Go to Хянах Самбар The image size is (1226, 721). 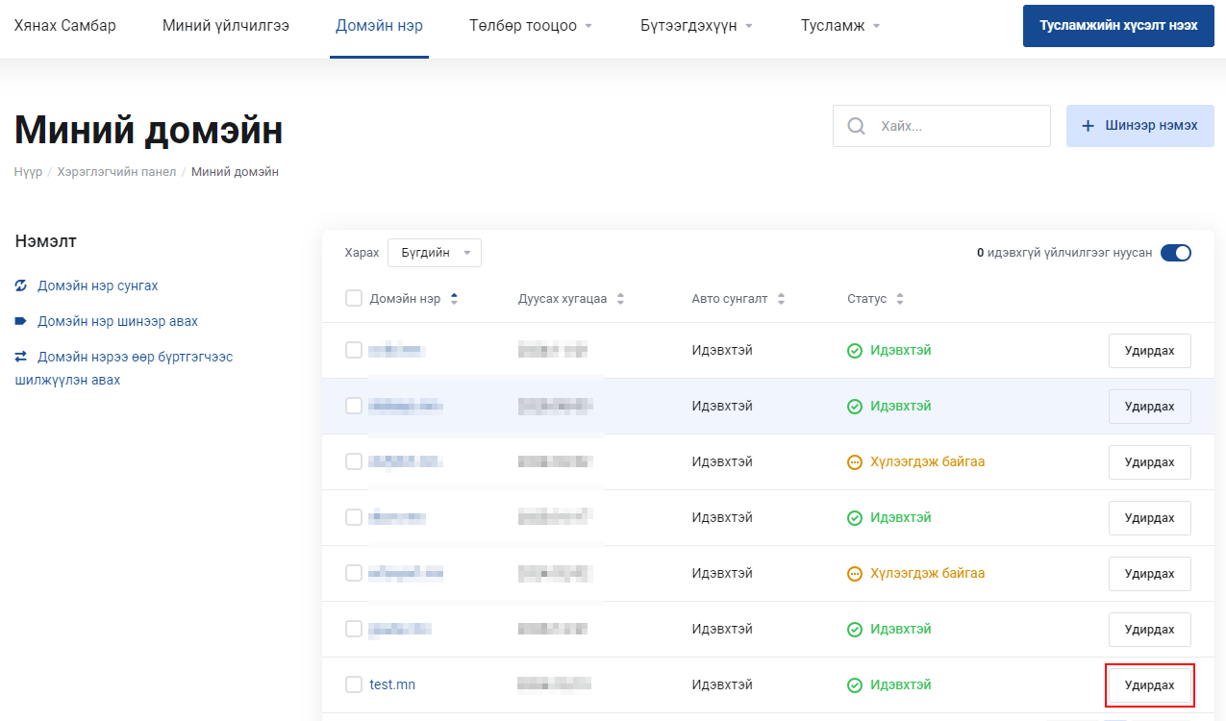click(64, 26)
